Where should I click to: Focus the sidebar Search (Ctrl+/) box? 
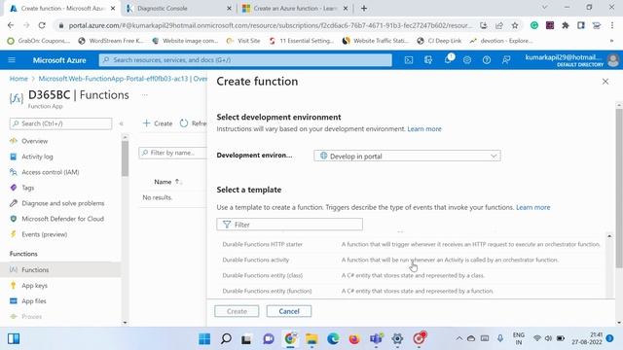pyautogui.click(x=60, y=123)
